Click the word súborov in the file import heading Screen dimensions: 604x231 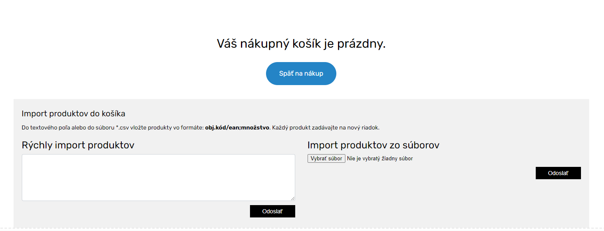click(419, 145)
